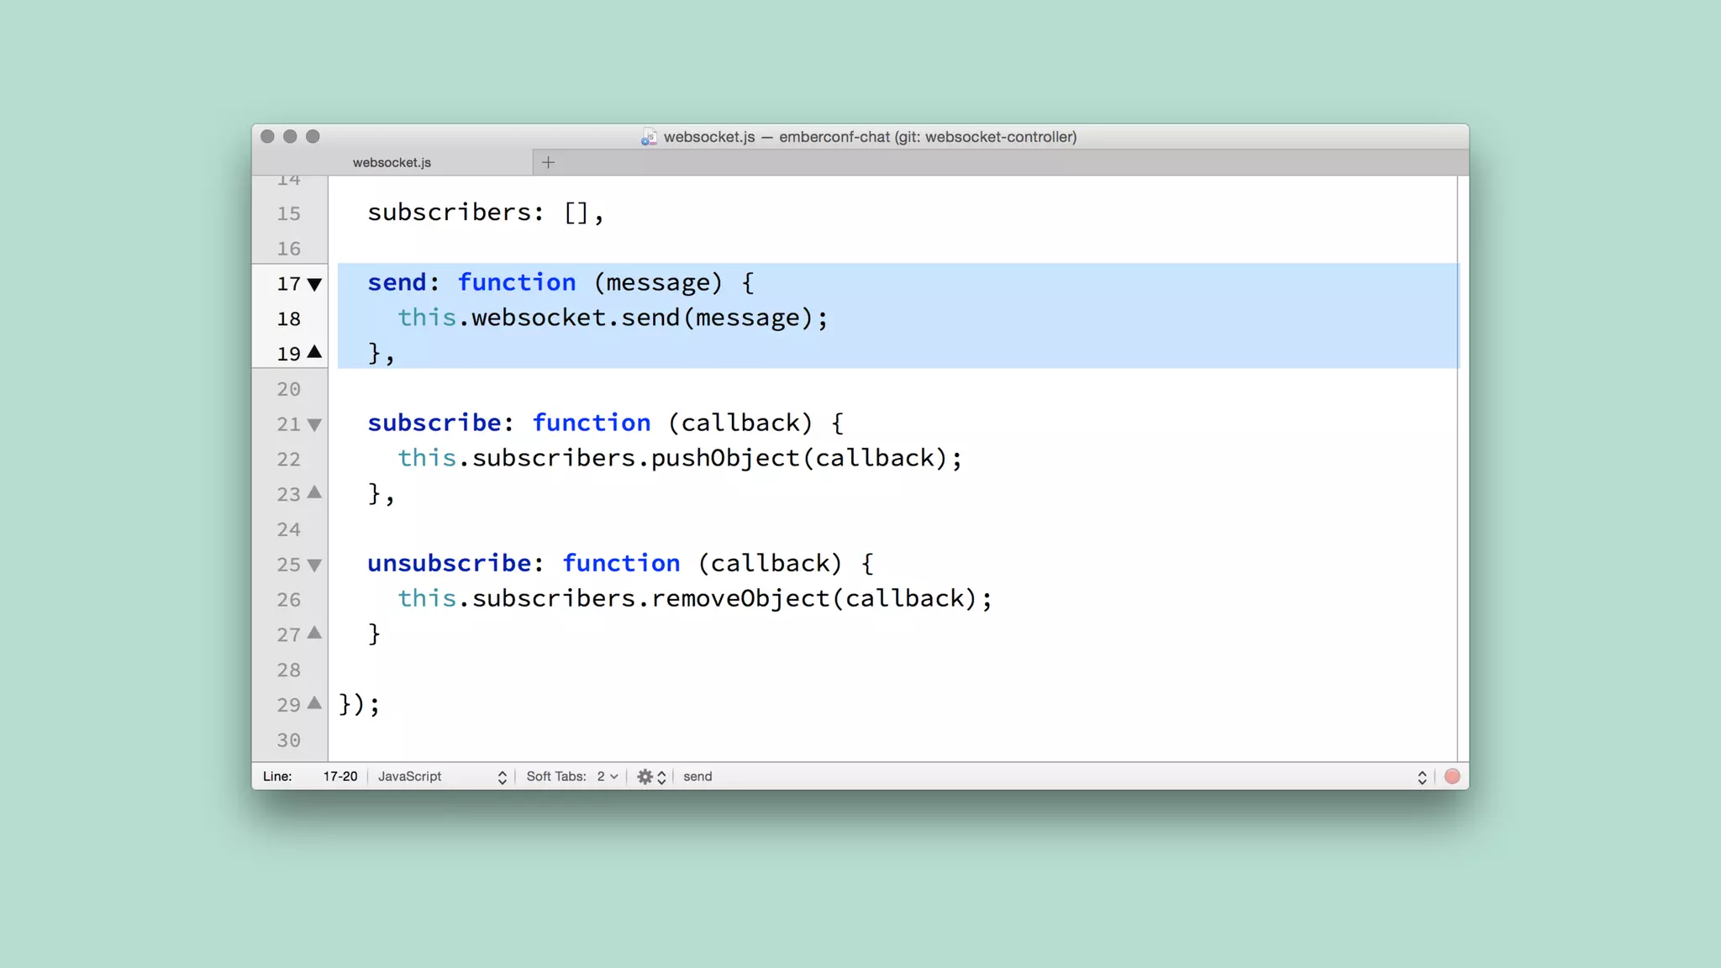Click the websocket.js file icon in title bar
The image size is (1721, 968).
(x=649, y=137)
